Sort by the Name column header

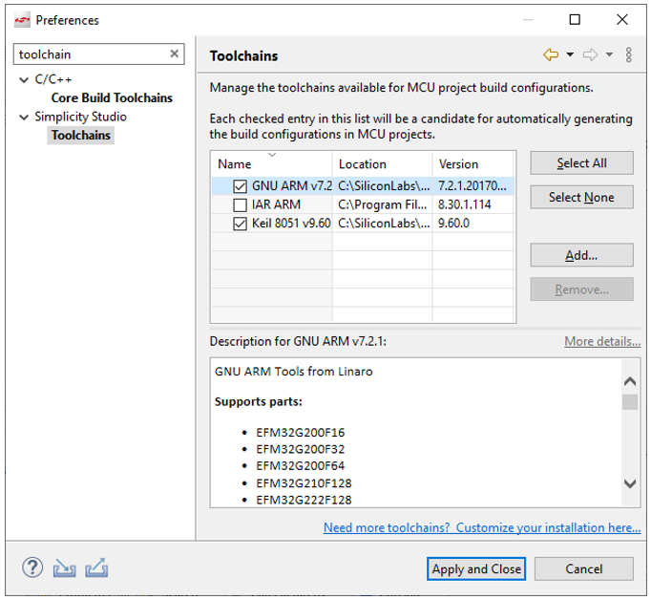271,163
